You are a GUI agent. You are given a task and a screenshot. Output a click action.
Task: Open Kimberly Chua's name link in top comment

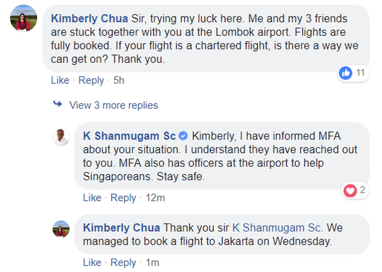(x=89, y=18)
